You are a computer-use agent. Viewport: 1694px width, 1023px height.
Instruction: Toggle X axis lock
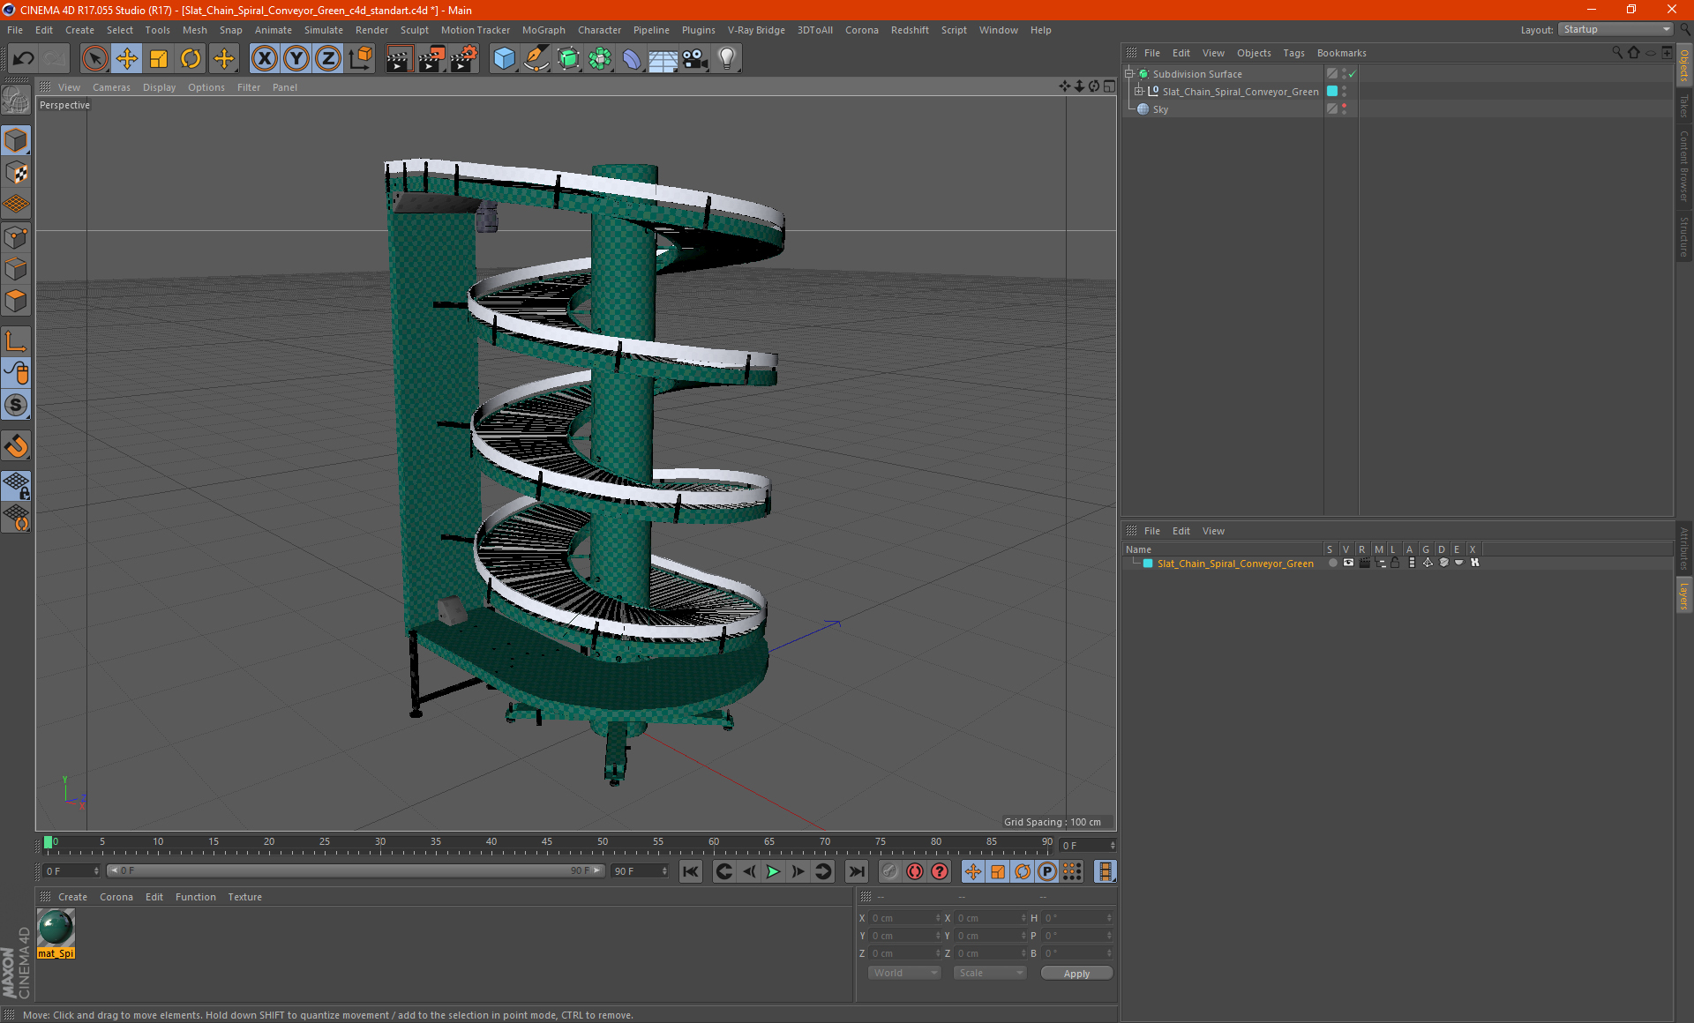pos(264,58)
